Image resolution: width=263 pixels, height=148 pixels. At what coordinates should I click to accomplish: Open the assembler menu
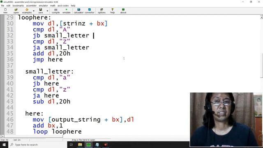pyautogui.click(x=31, y=5)
